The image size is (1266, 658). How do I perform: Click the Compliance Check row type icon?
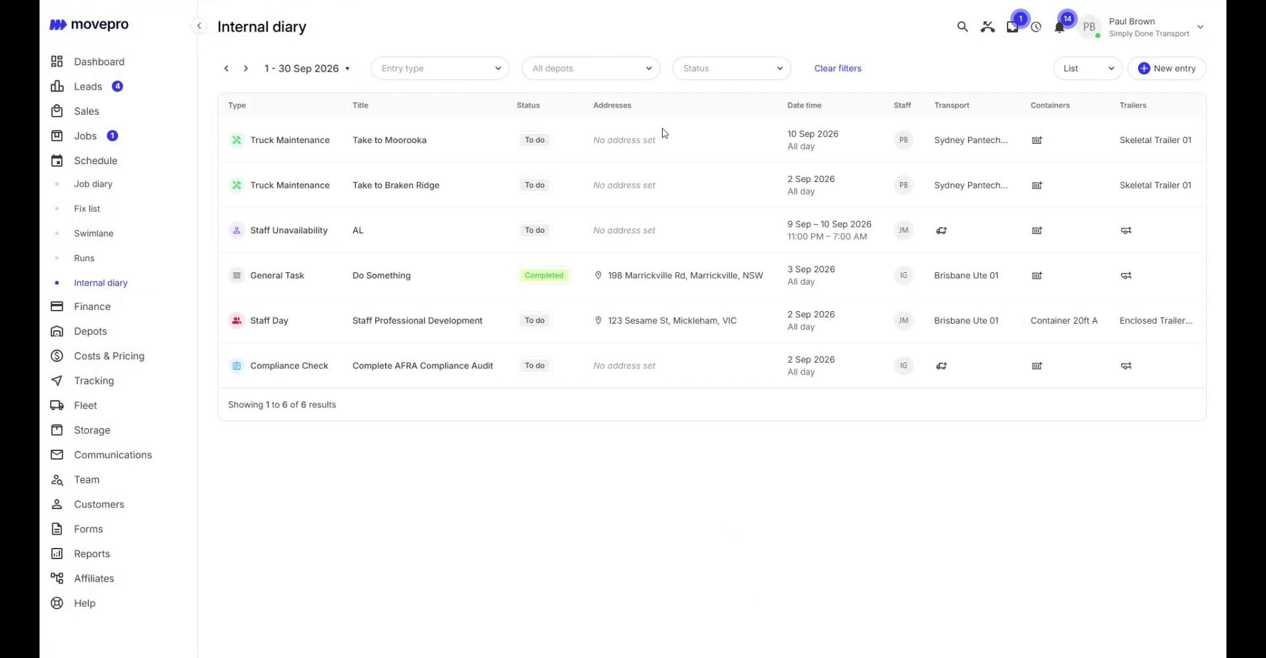(x=237, y=366)
